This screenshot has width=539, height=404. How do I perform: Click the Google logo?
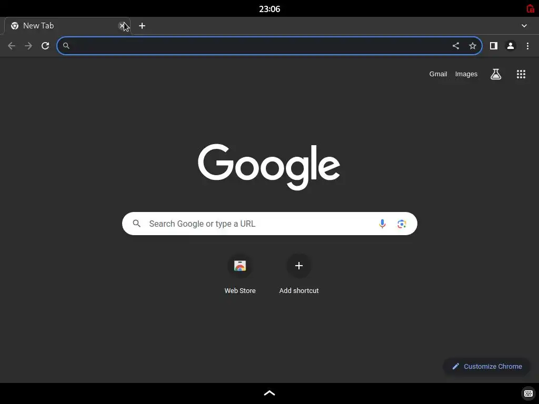(x=269, y=167)
